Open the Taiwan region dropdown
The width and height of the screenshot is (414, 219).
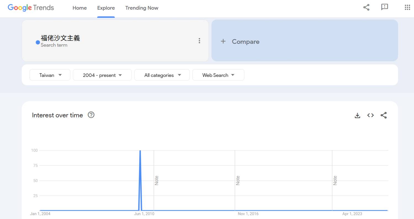pos(50,75)
